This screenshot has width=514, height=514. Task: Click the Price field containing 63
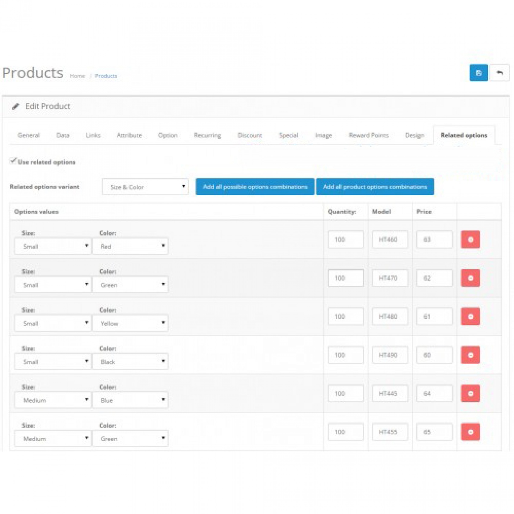[434, 239]
